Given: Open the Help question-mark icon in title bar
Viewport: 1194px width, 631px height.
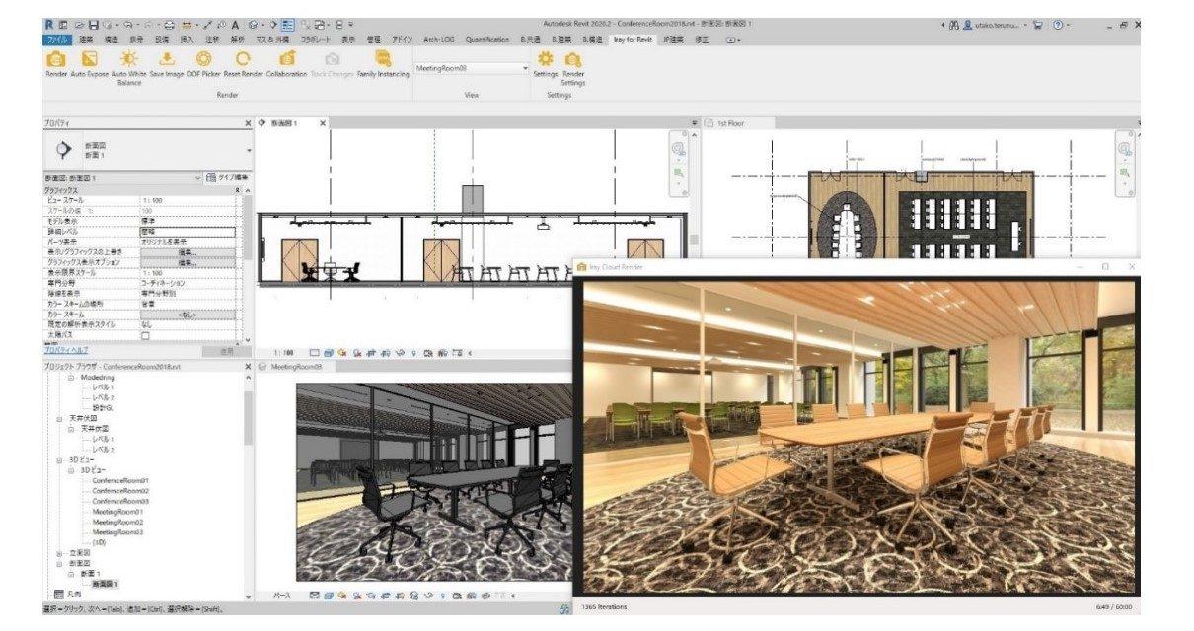Looking at the screenshot, I should pos(1057,24).
